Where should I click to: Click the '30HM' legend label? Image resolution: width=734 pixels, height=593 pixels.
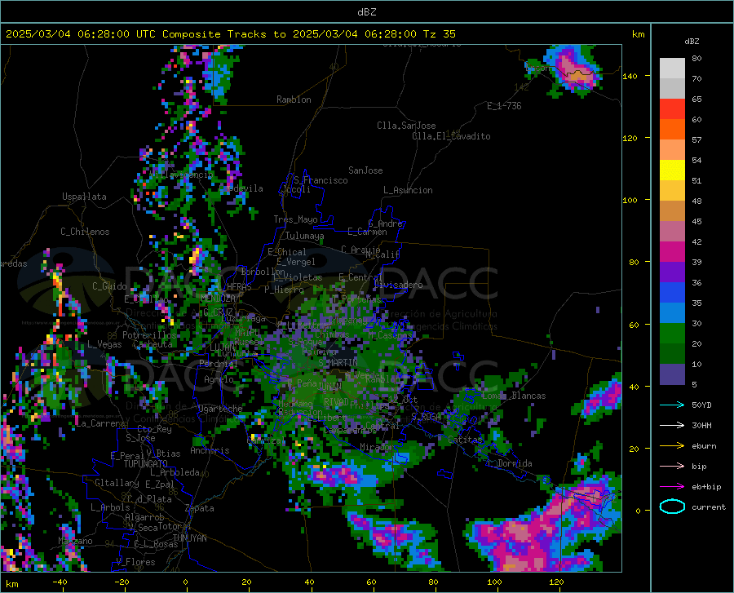pyautogui.click(x=701, y=426)
